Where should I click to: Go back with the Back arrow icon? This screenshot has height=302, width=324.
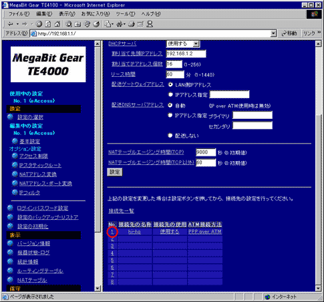click(10, 24)
